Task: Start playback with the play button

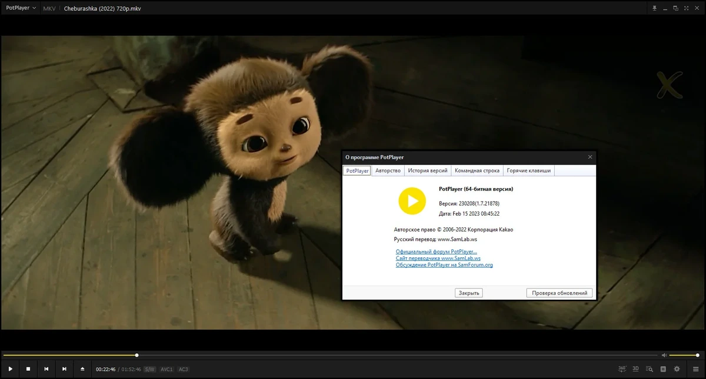Action: coord(10,369)
